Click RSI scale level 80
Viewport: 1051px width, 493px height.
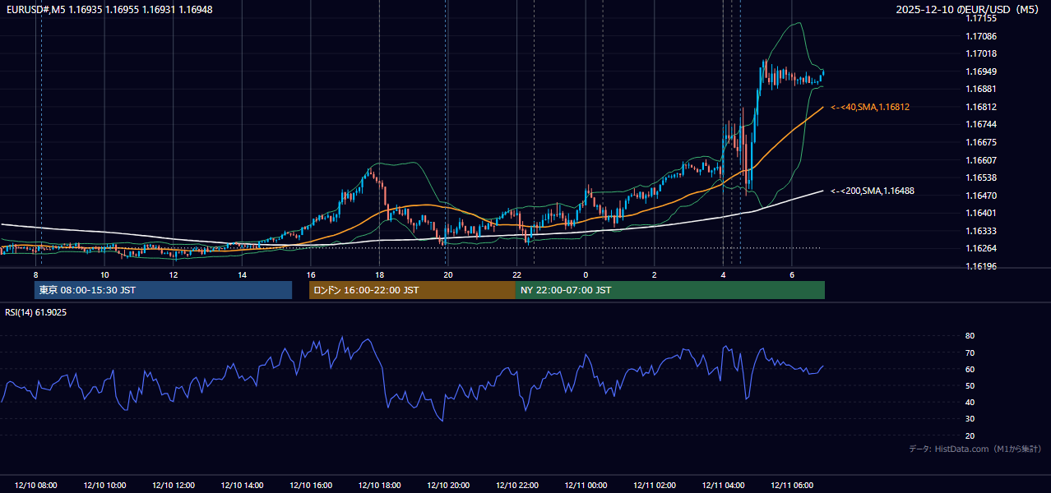click(x=970, y=336)
